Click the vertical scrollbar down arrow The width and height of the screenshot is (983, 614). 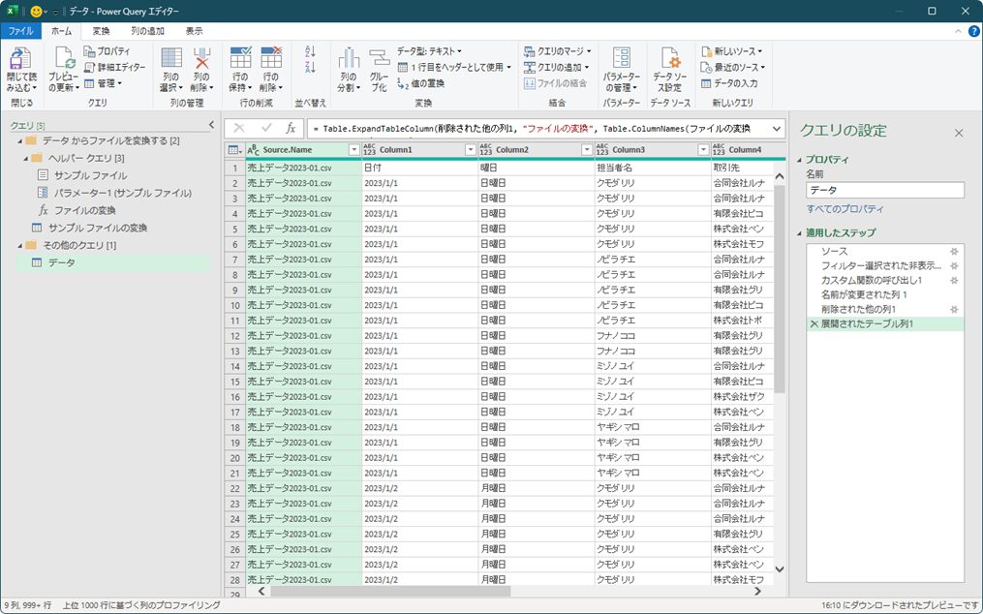pos(780,569)
